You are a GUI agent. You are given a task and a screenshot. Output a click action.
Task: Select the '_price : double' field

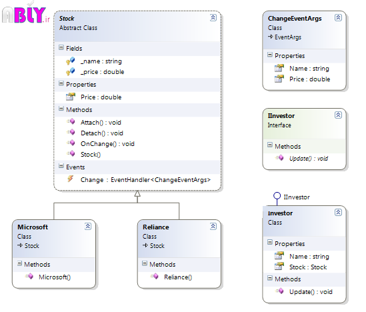(102, 72)
